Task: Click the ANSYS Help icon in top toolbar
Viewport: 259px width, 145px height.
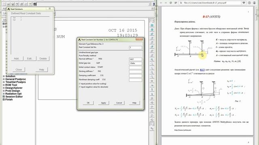Action: click(x=30, y=4)
